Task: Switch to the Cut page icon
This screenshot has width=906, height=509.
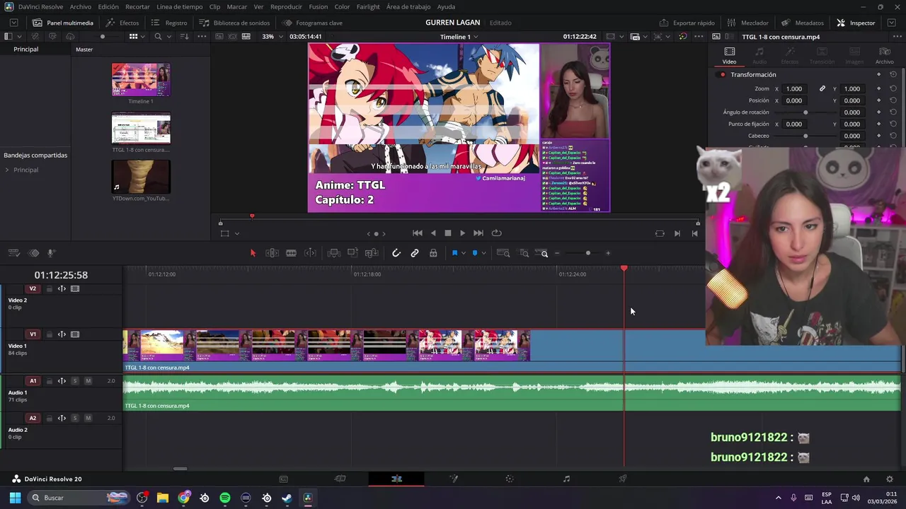Action: click(x=340, y=479)
